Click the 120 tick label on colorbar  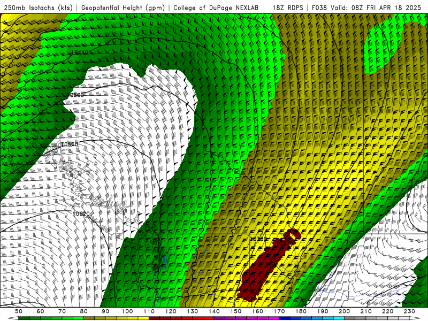point(171,311)
